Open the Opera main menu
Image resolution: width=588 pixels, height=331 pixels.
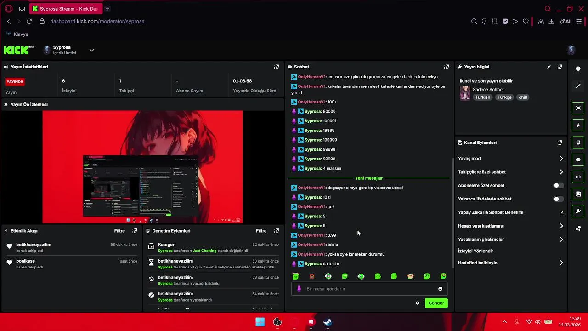(x=8, y=9)
